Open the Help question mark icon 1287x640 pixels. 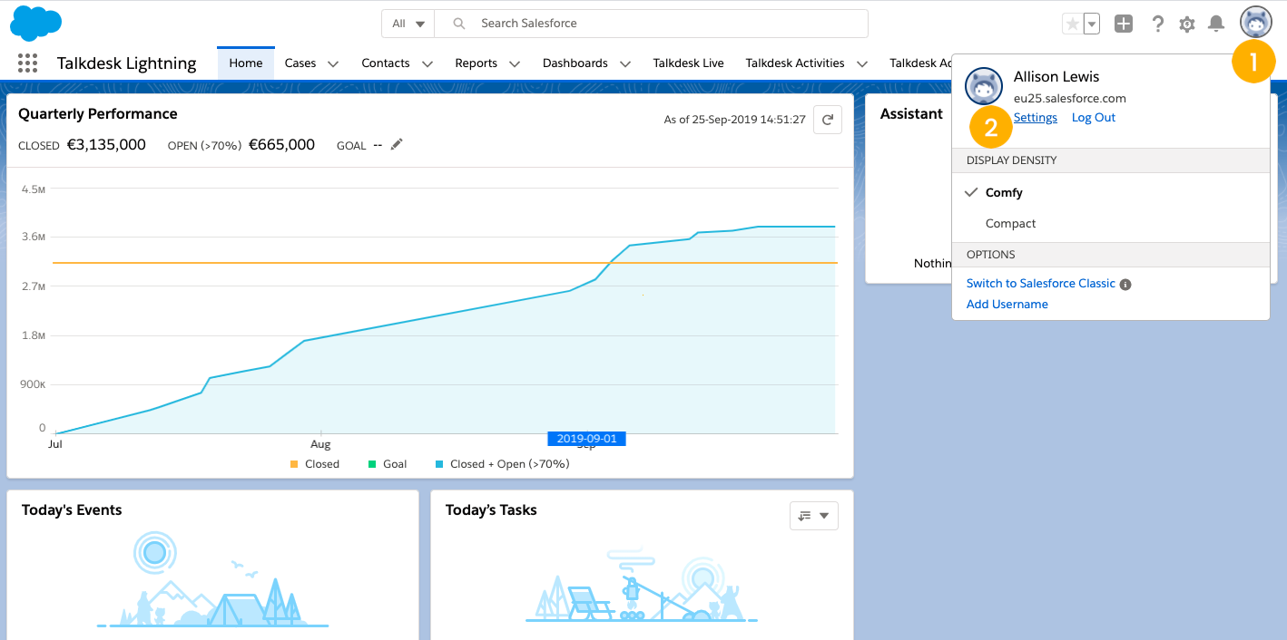[x=1157, y=24]
